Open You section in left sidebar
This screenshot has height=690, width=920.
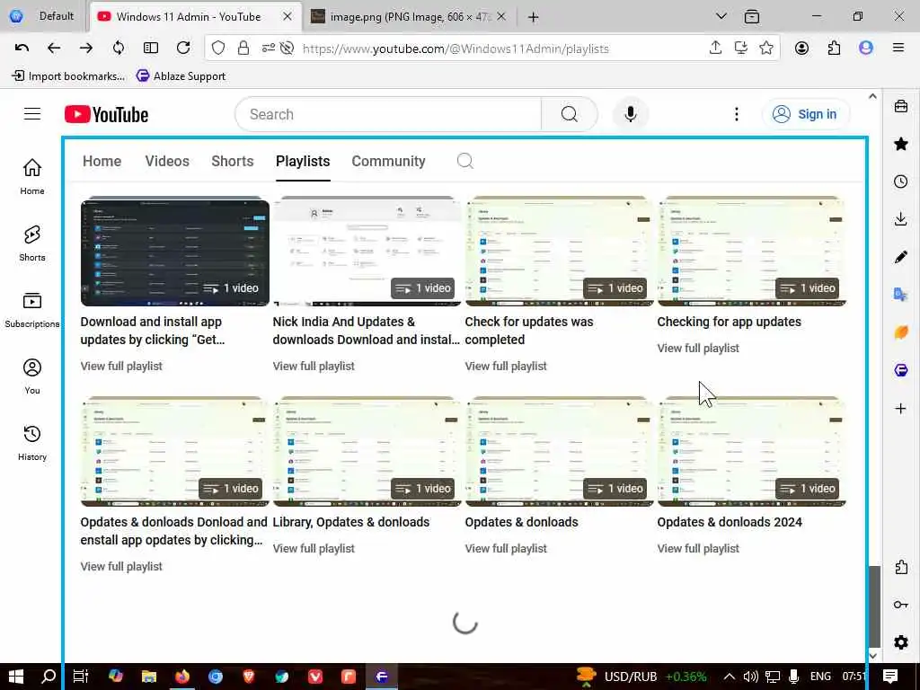click(32, 376)
